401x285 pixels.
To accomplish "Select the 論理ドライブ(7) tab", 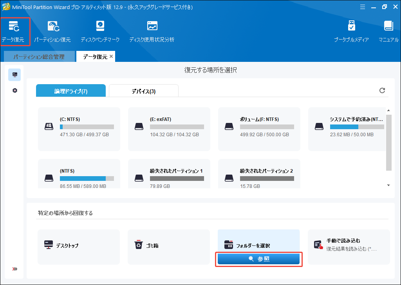I will point(71,91).
